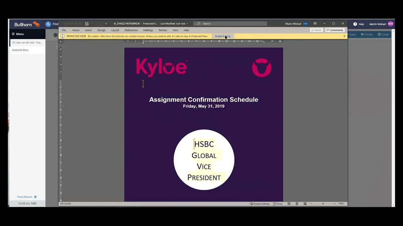
Task: Open the Help tab in Word
Action: pos(186,30)
